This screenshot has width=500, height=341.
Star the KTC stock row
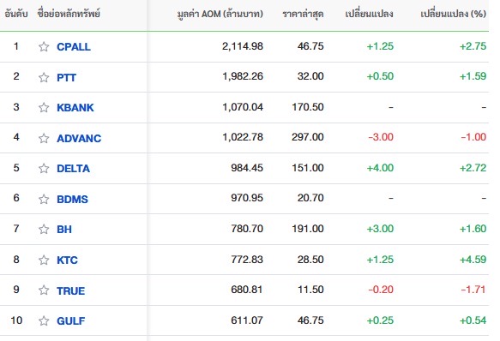[x=44, y=260]
